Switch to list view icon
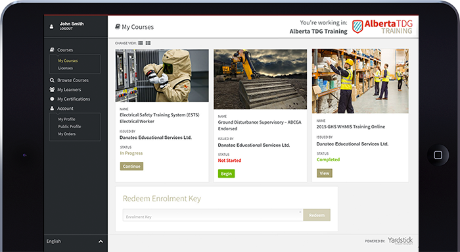The width and height of the screenshot is (460, 252). click(x=141, y=43)
